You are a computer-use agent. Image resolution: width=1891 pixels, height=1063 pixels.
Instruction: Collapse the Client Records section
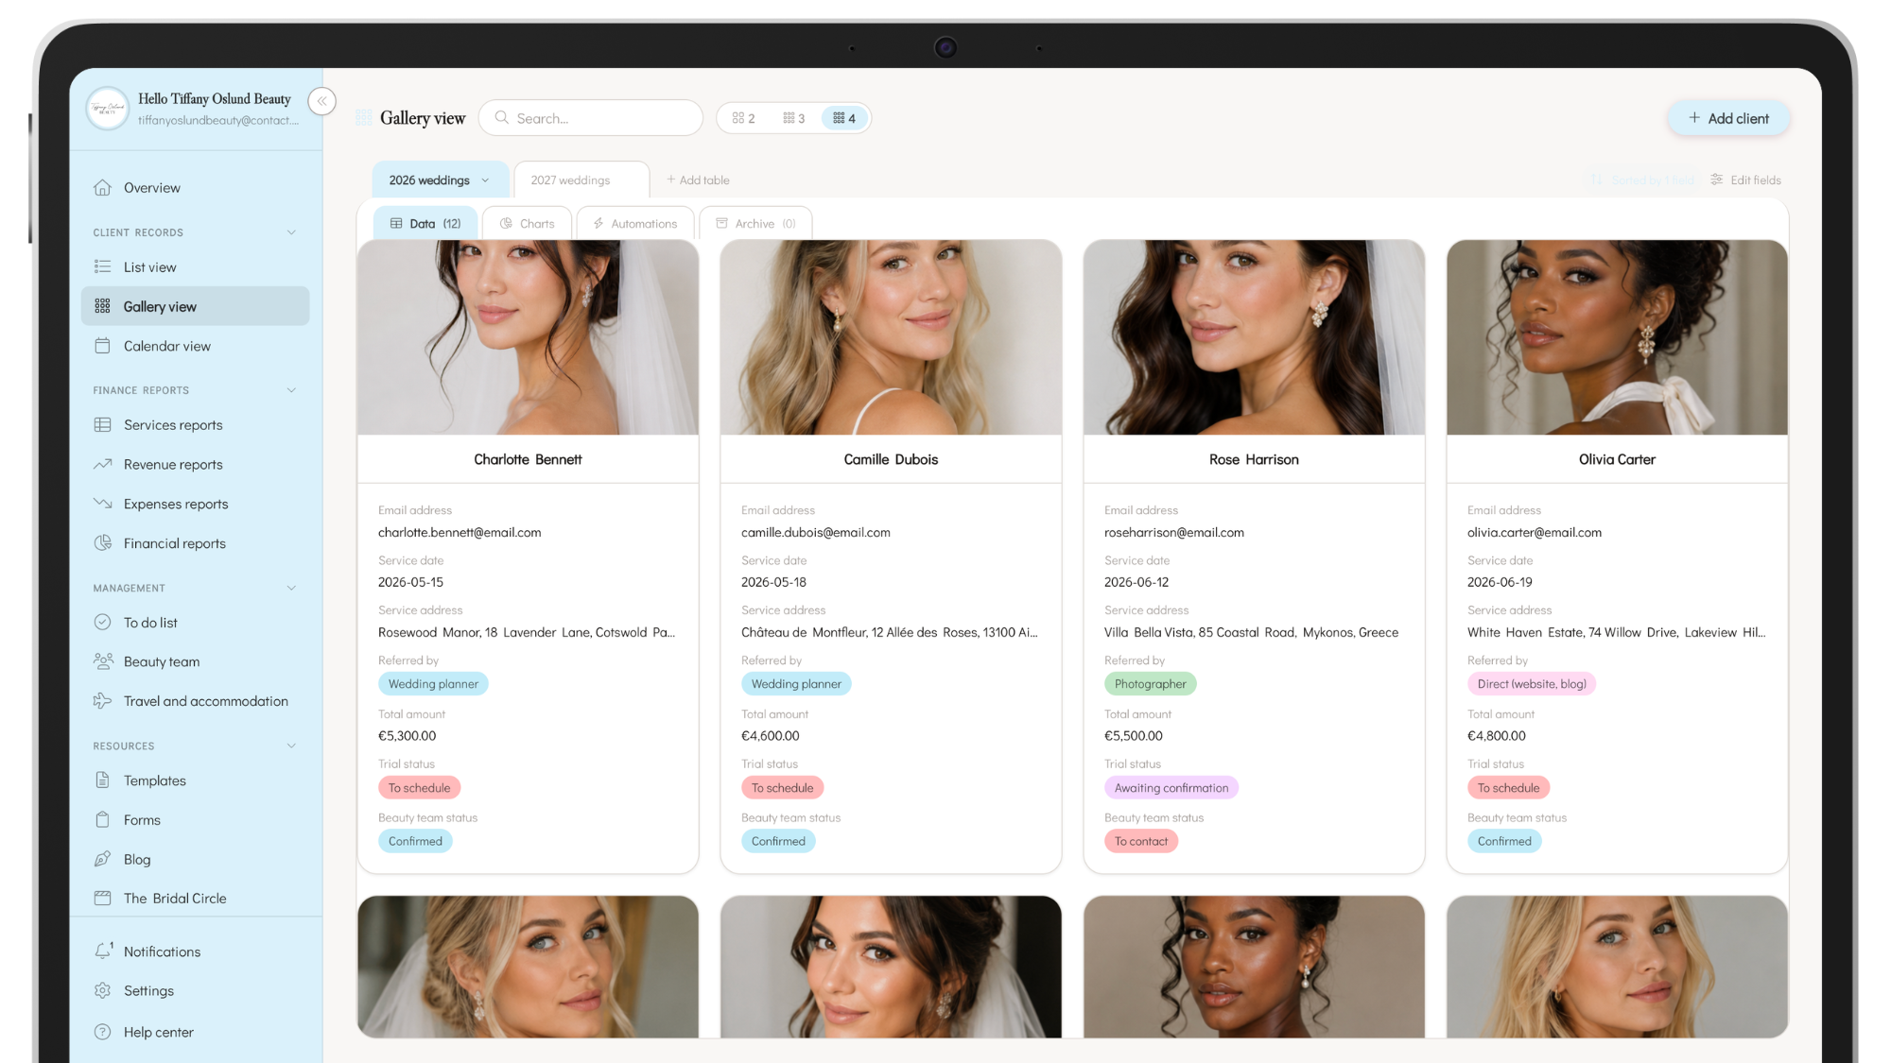tap(291, 232)
